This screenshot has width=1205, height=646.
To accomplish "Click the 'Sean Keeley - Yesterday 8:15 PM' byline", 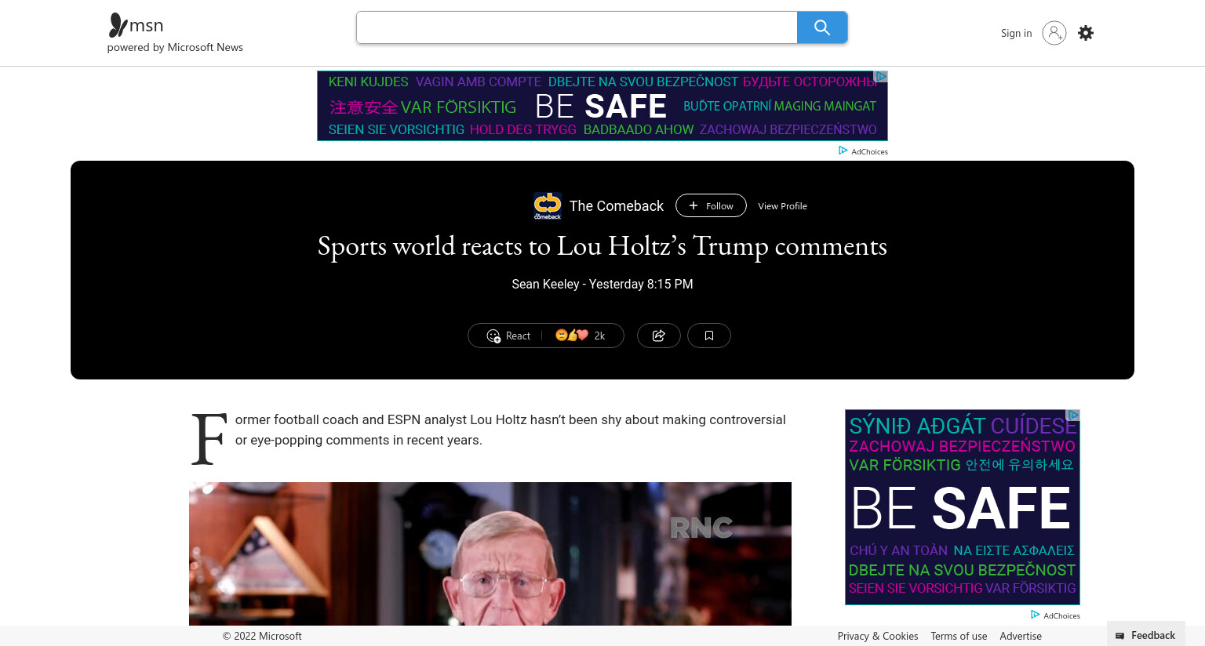I will pyautogui.click(x=602, y=284).
